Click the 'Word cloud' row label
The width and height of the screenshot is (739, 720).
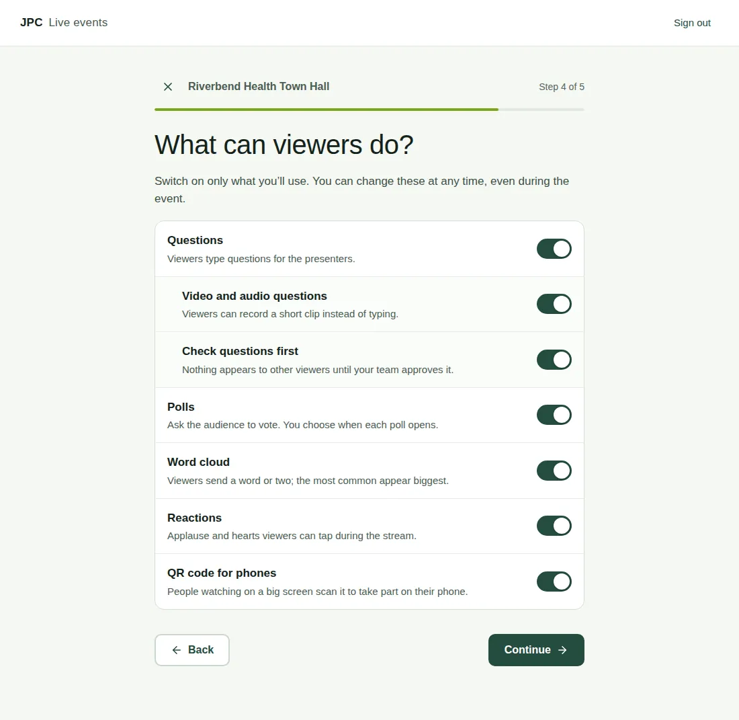(198, 462)
